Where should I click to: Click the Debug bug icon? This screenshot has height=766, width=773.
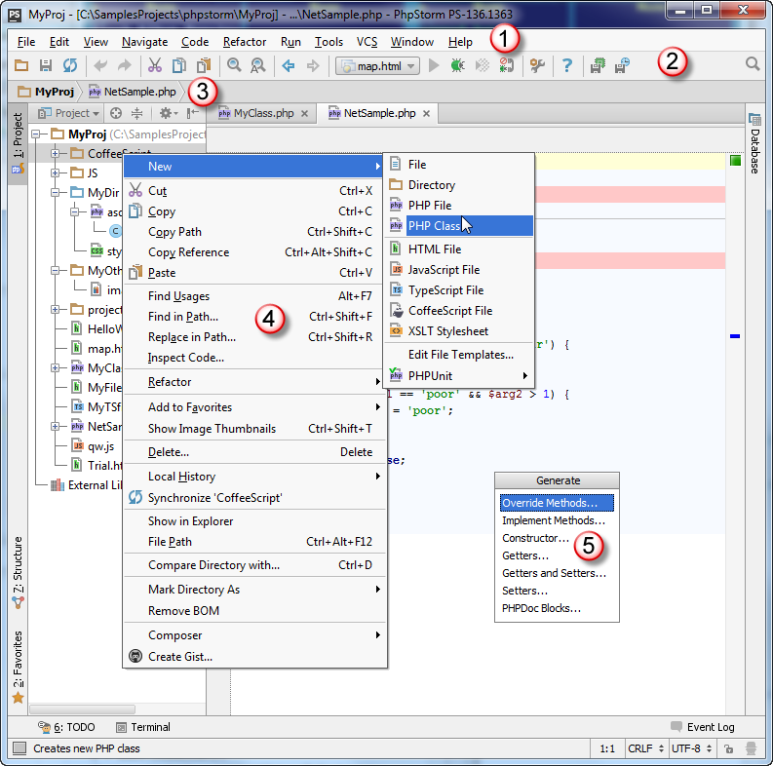click(x=458, y=65)
